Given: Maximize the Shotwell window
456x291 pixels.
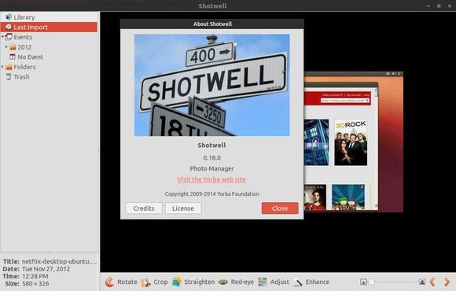Looking at the screenshot, I should 439,6.
